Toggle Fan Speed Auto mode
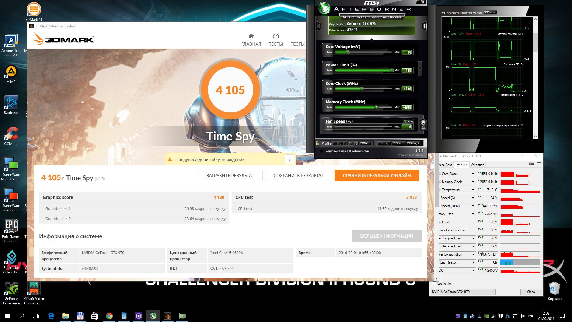The image size is (572, 322). (408, 121)
